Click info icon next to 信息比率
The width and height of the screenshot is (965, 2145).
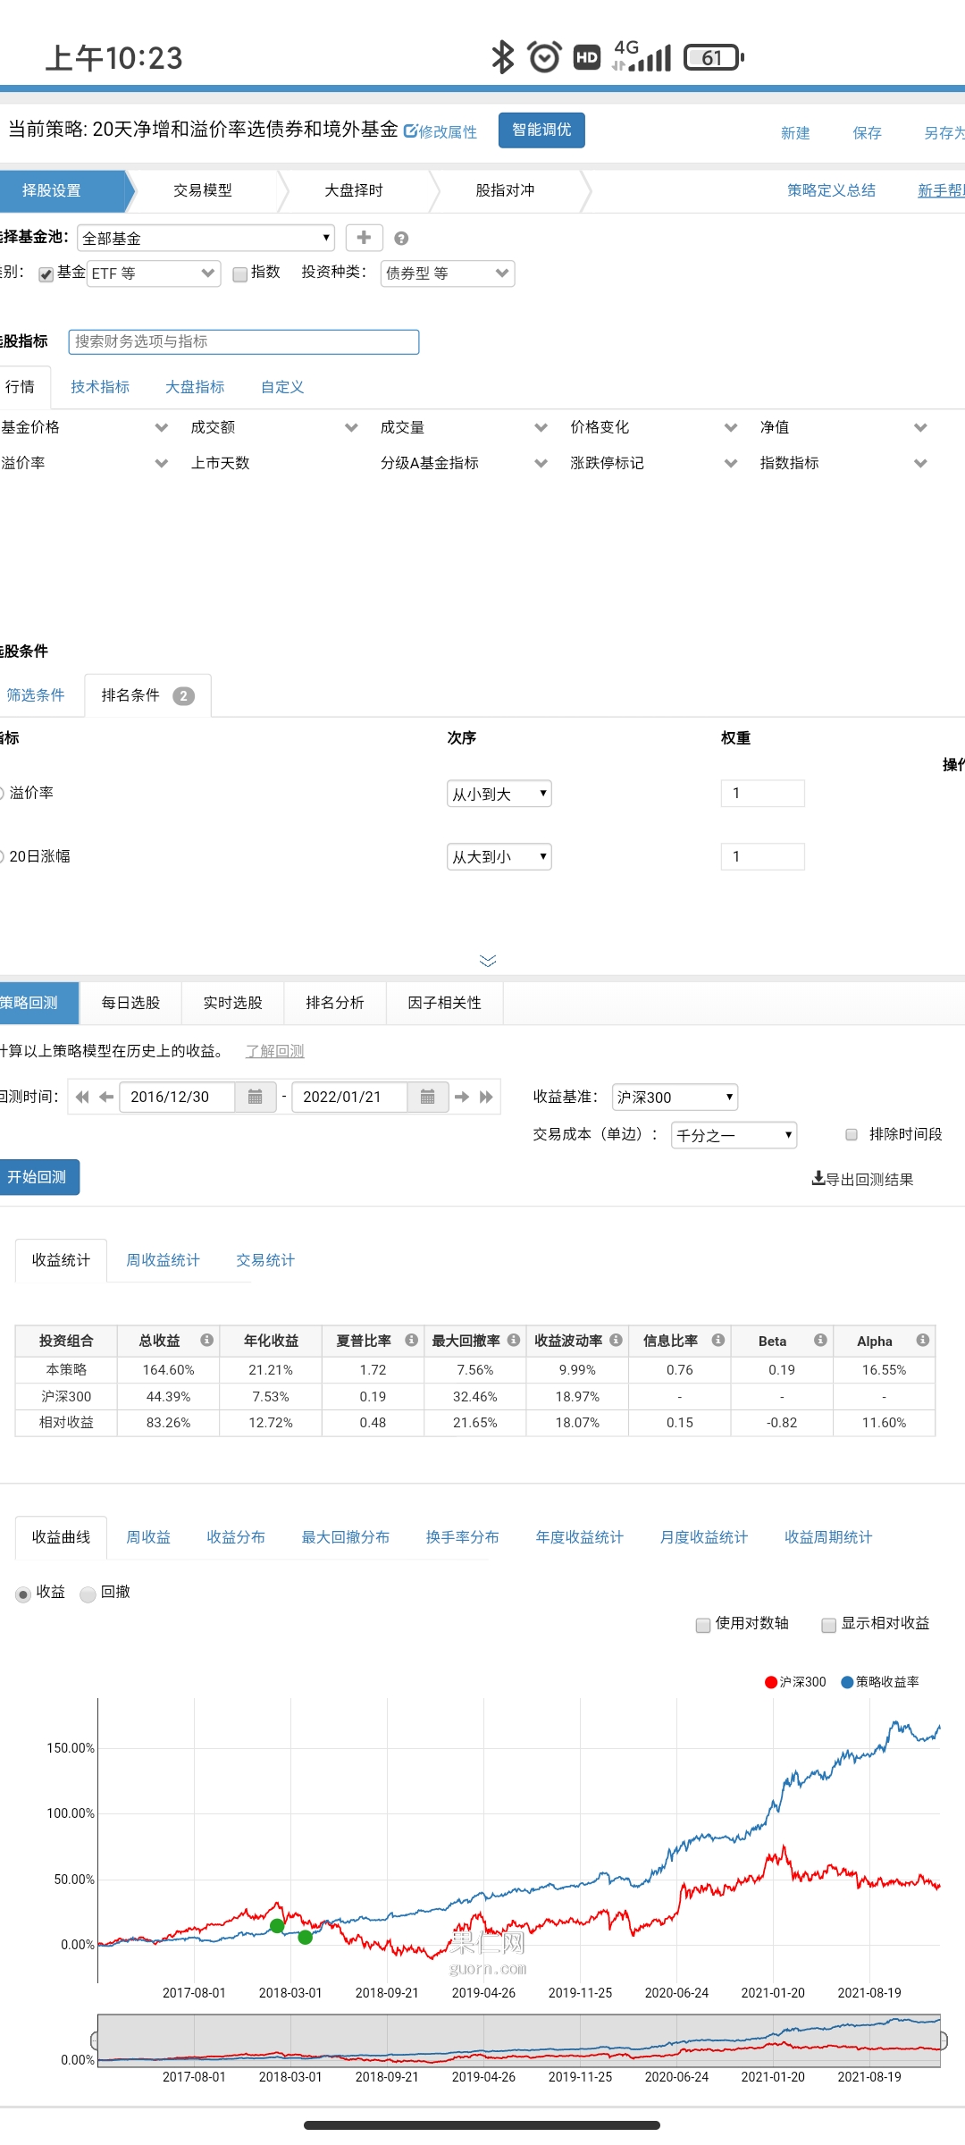(718, 1340)
